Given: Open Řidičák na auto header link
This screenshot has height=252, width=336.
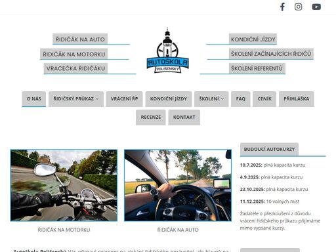Looking at the screenshot, I should click(x=80, y=39).
